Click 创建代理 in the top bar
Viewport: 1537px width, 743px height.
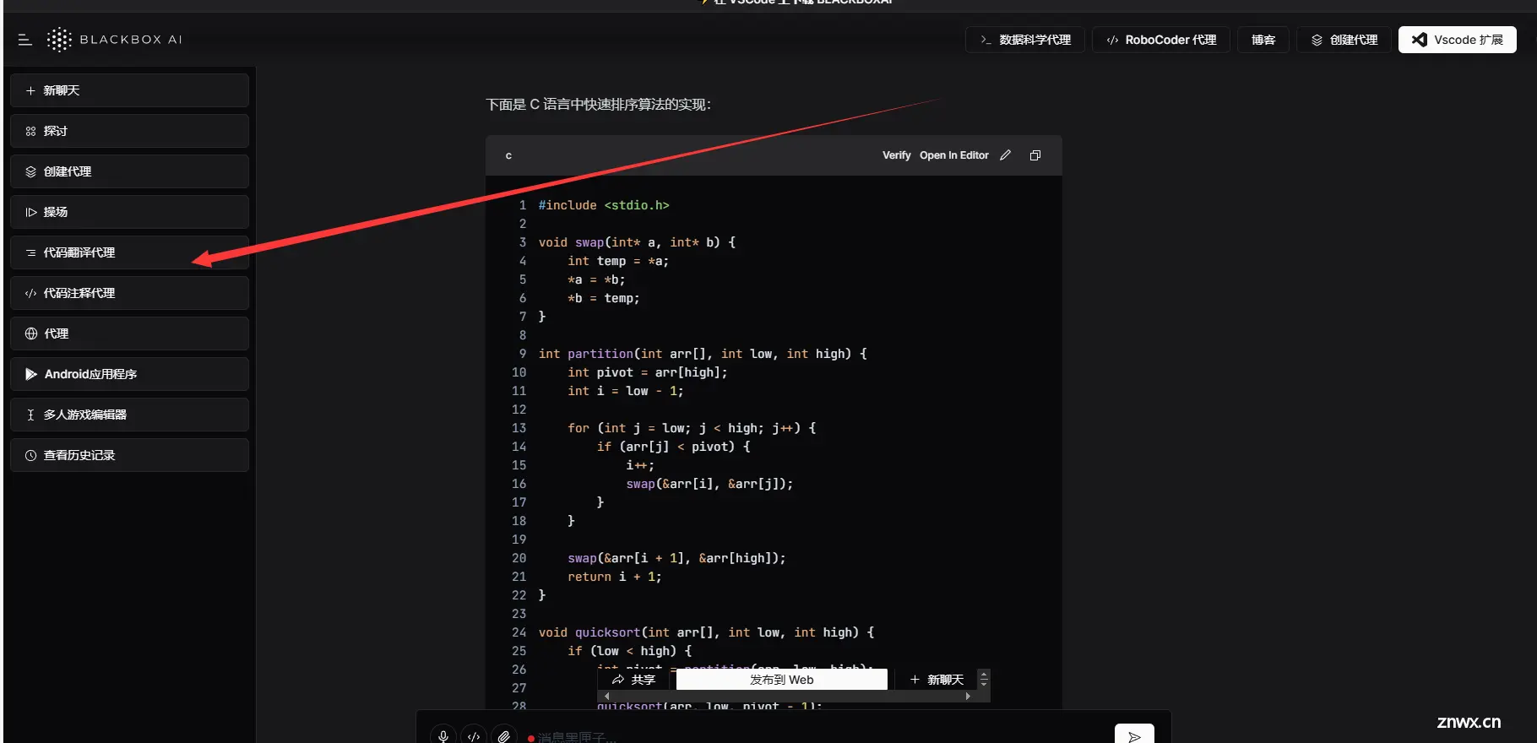click(1344, 40)
